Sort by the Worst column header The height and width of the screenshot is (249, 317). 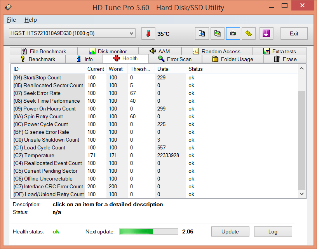117,69
